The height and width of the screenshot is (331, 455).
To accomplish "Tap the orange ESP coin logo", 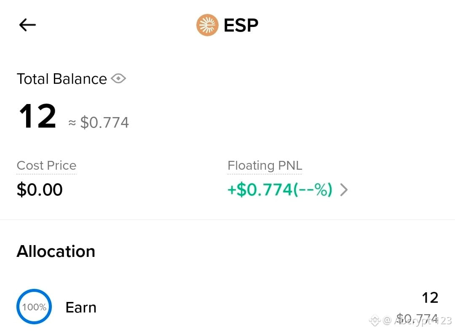I will tap(207, 25).
